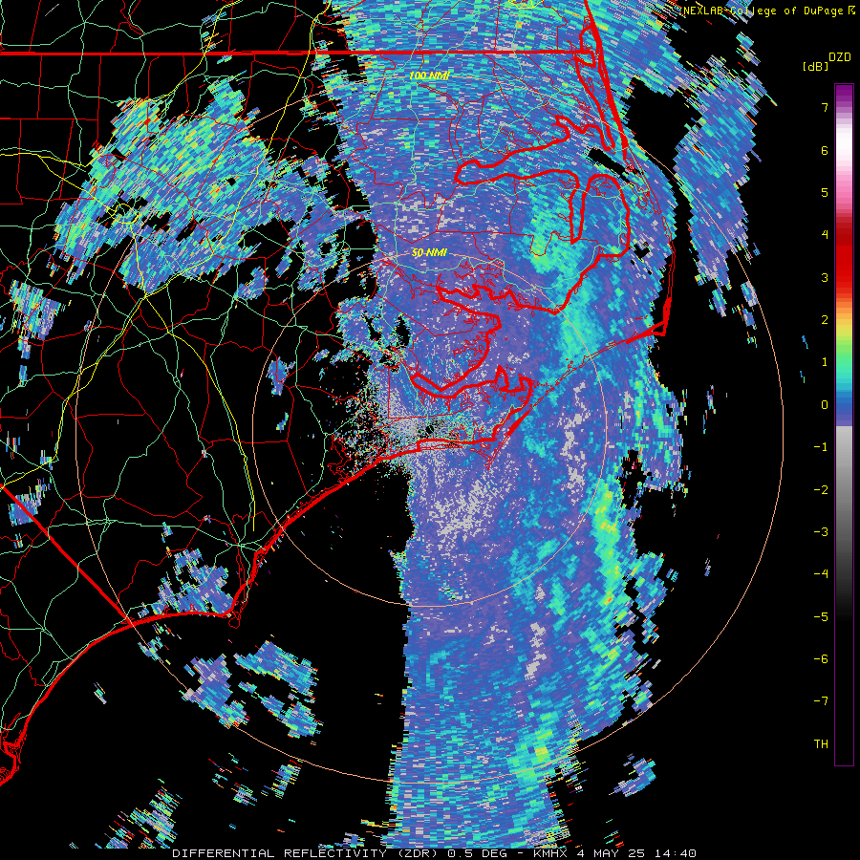Click the 3 label on the color scale
Image resolution: width=860 pixels, height=860 pixels.
[x=825, y=277]
